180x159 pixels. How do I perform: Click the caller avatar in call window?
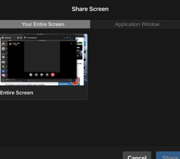pyautogui.click(x=10, y=44)
